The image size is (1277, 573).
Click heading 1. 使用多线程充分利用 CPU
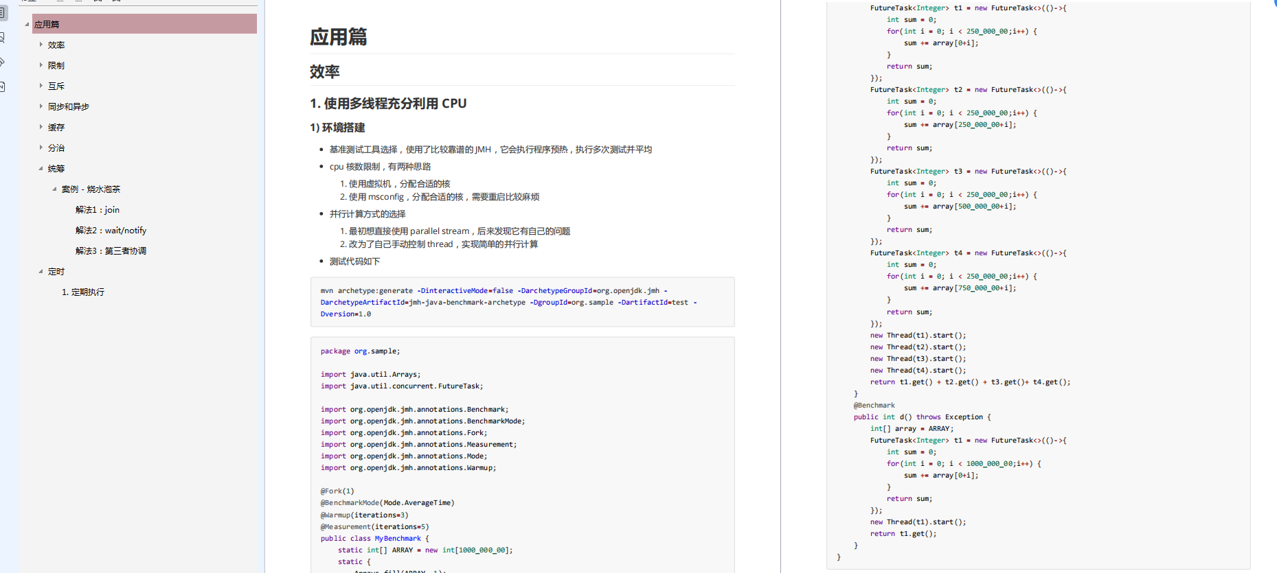click(388, 103)
